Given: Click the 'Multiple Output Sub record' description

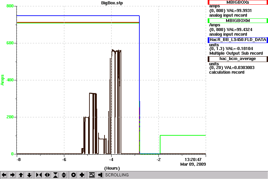Looking at the screenshot, I should [236, 53].
